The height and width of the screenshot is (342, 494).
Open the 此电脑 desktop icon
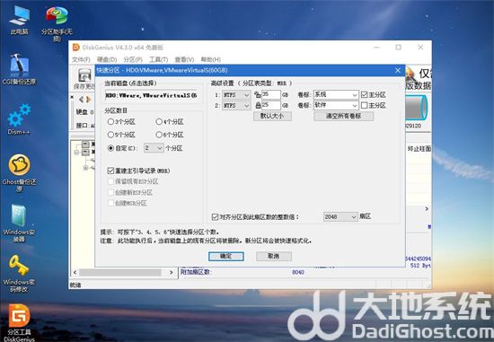[x=19, y=20]
